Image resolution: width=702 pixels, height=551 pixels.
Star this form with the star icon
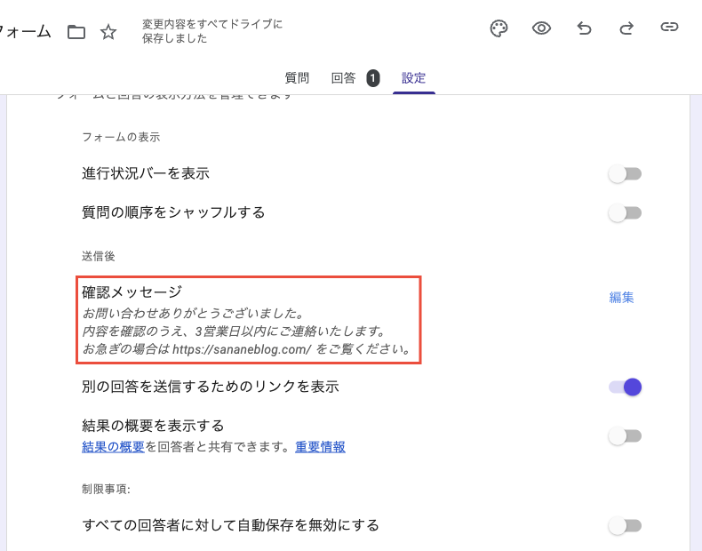(x=108, y=32)
